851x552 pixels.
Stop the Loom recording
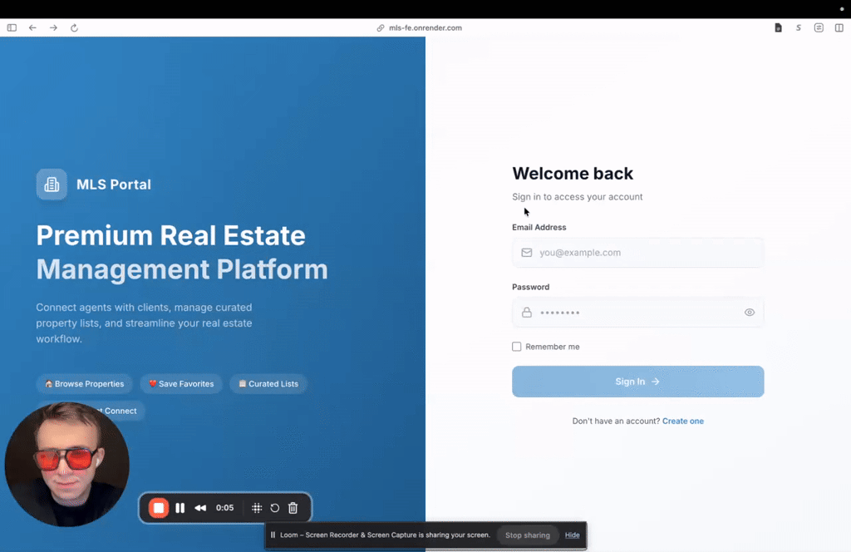pyautogui.click(x=159, y=507)
